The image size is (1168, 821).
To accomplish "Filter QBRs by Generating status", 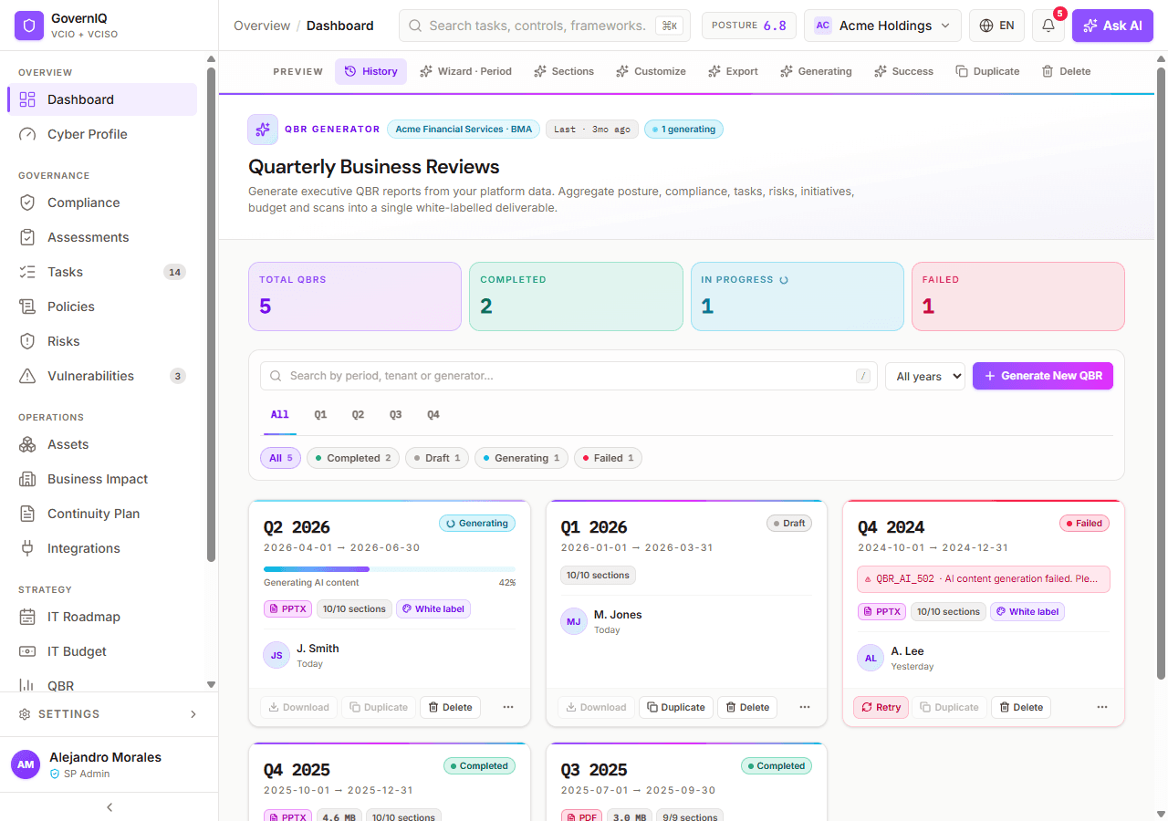I will [521, 458].
